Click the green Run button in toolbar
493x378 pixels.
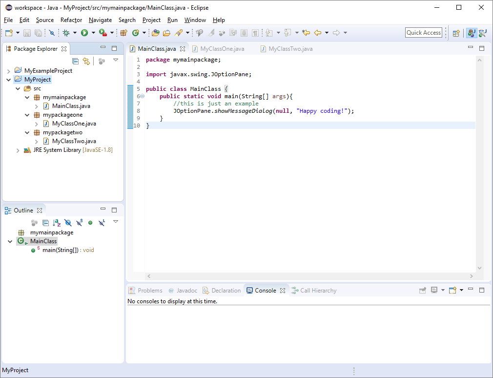pos(84,33)
